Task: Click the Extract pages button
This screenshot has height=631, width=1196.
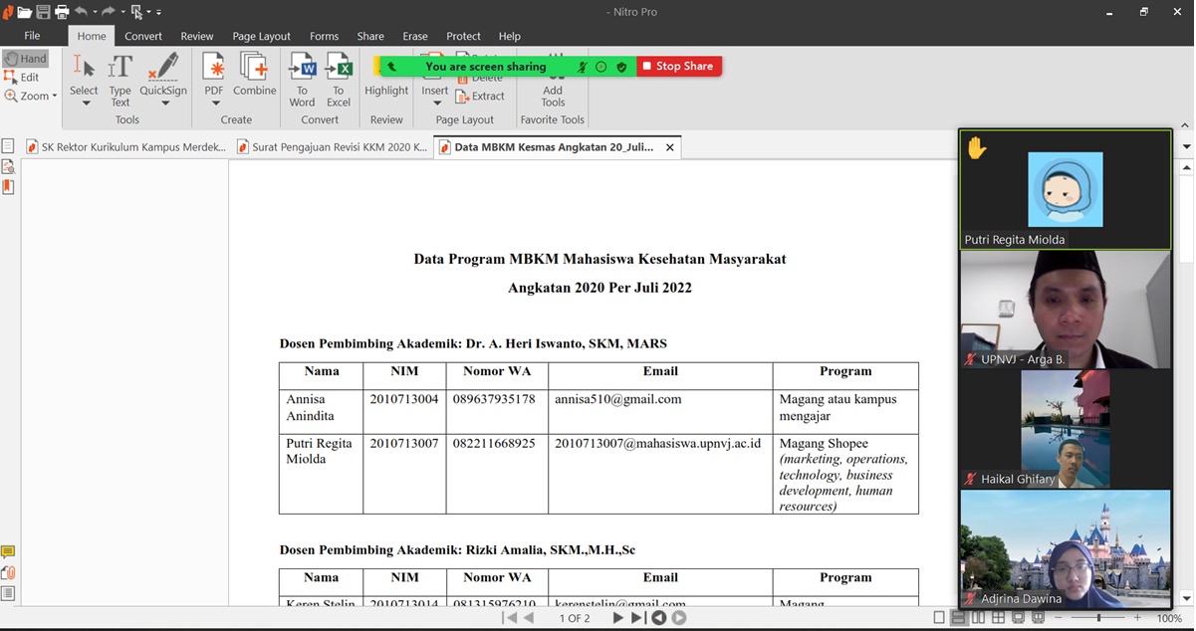Action: click(x=481, y=97)
